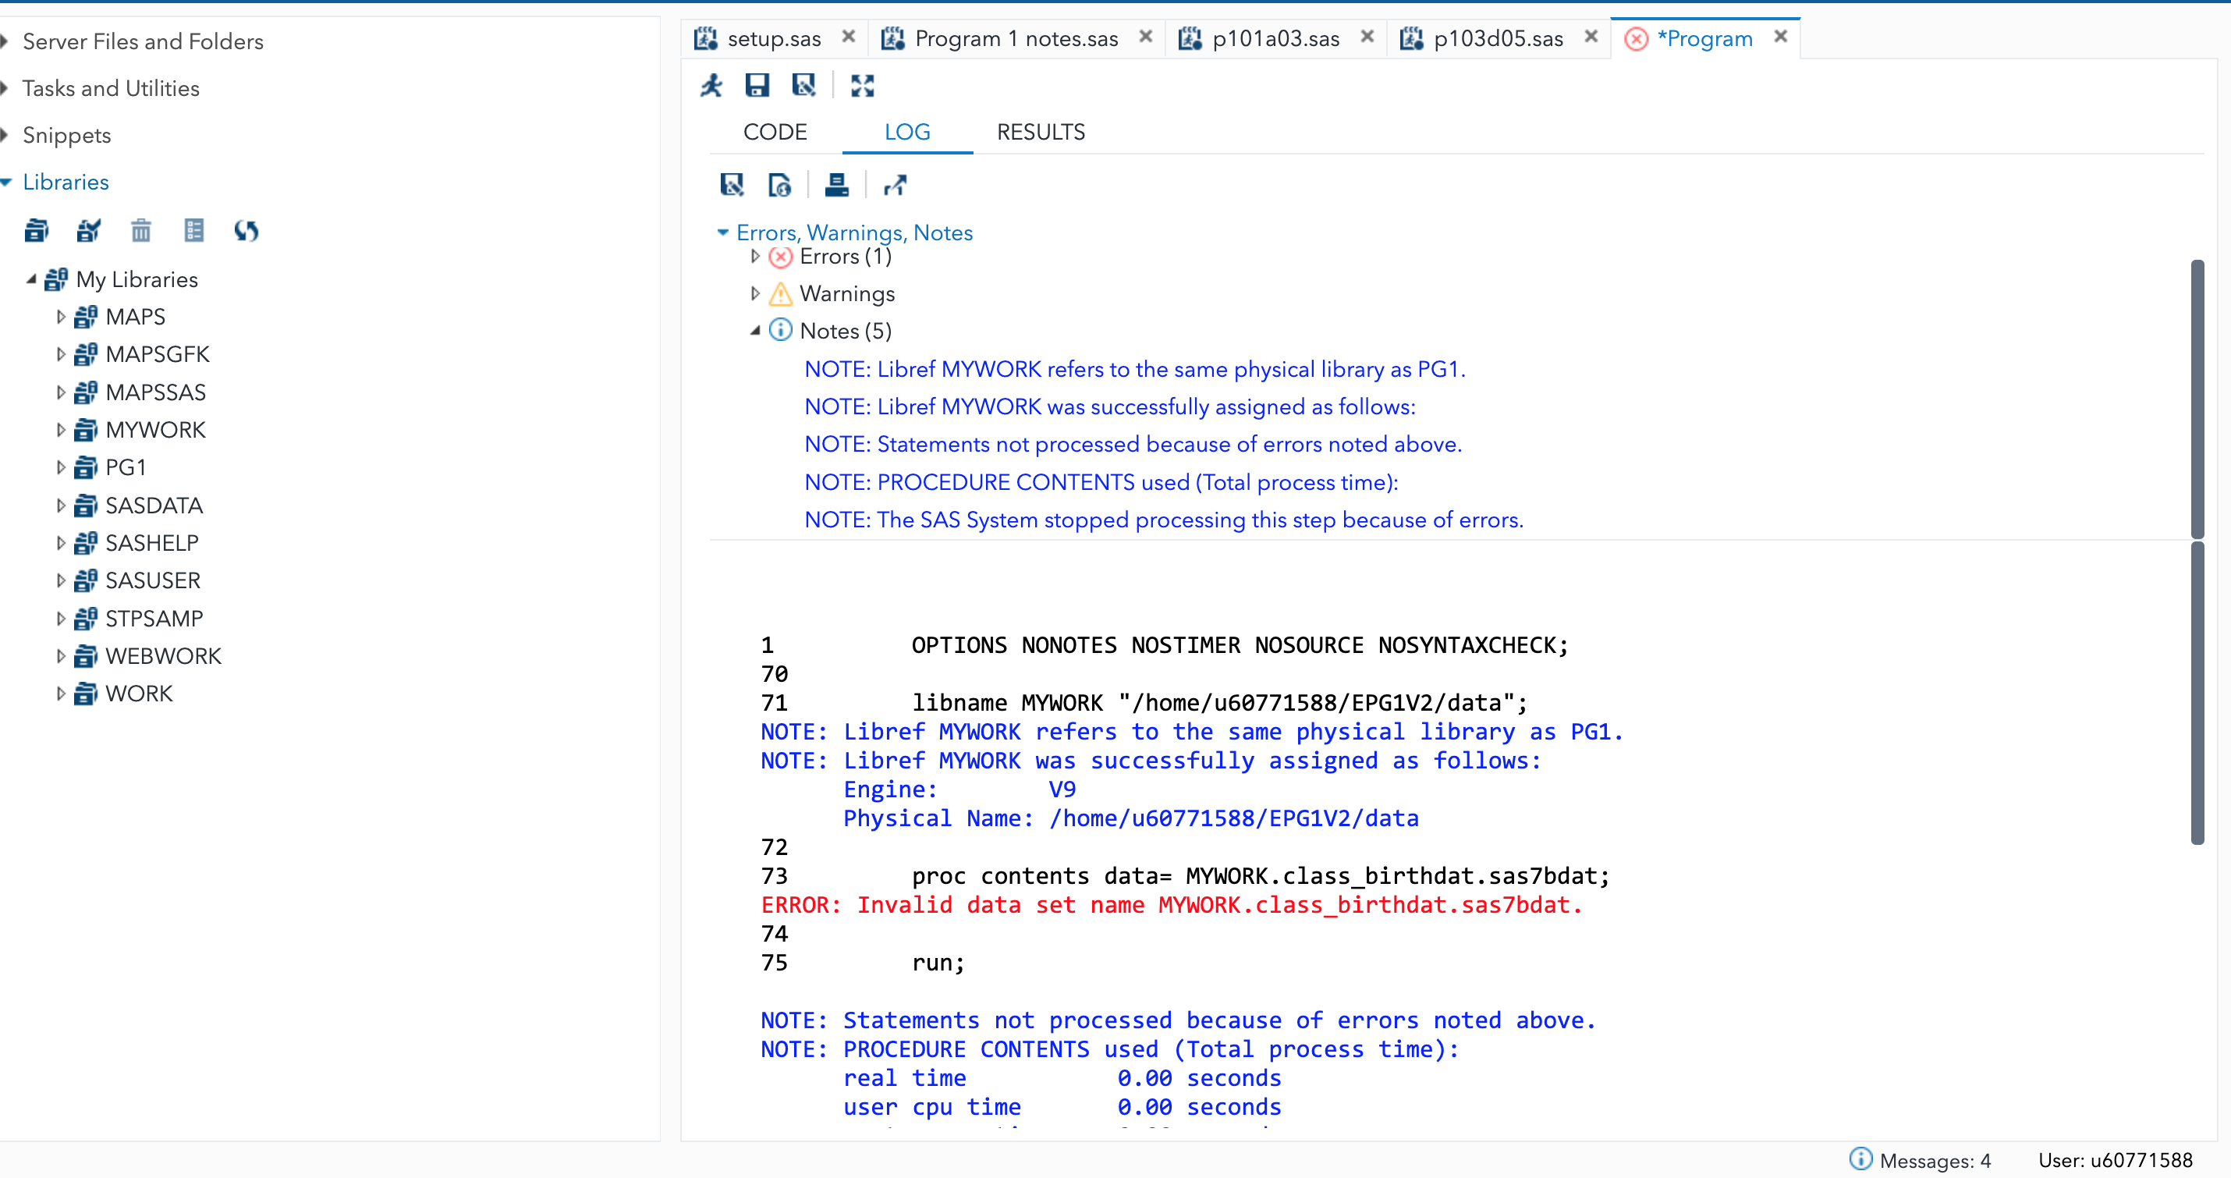Open Server Files and Folders section
This screenshot has height=1178, width=2231.
[142, 41]
